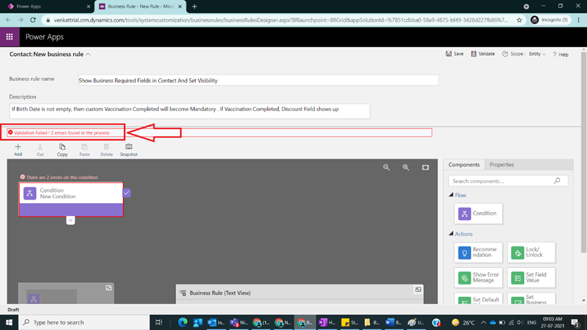The image size is (587, 330).
Task: Edit the Description text box
Action: click(189, 111)
